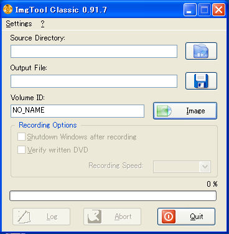Select the Image button label
This screenshot has width=229, height=234.
point(195,111)
